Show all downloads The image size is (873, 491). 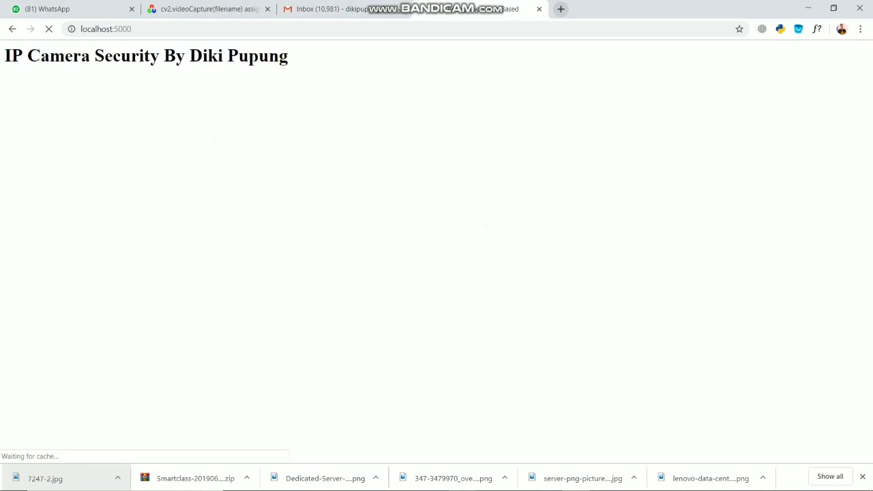pos(830,477)
